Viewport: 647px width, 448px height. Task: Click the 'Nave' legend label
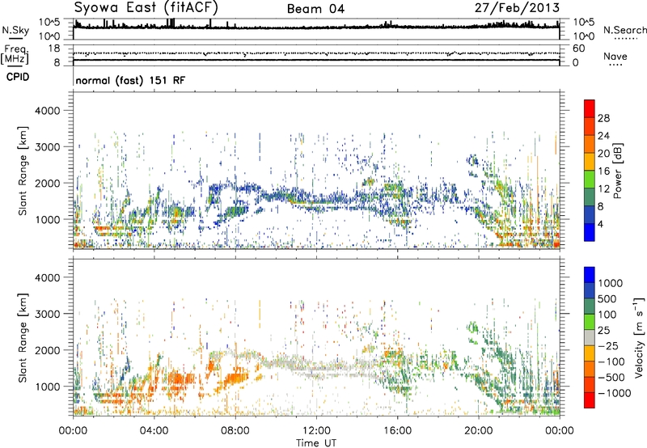tap(615, 56)
